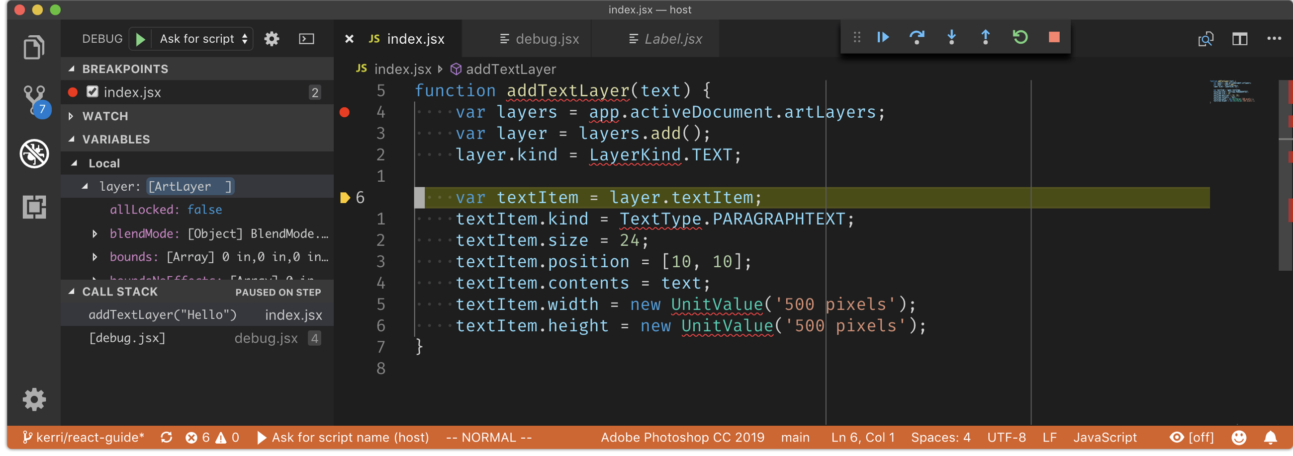
Task: Collapse the BREAKPOINTS section
Action: pos(71,69)
